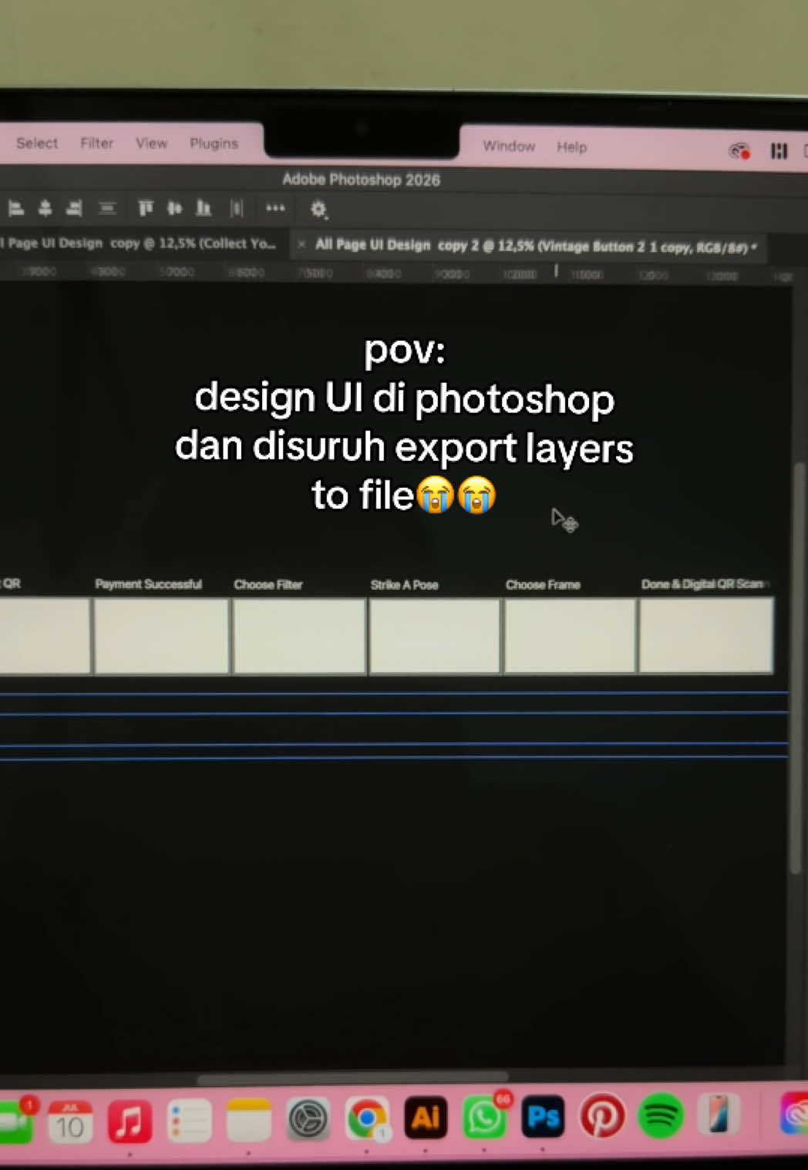Click the Align left edges icon
Screen dimensions: 808x1170
(x=16, y=208)
